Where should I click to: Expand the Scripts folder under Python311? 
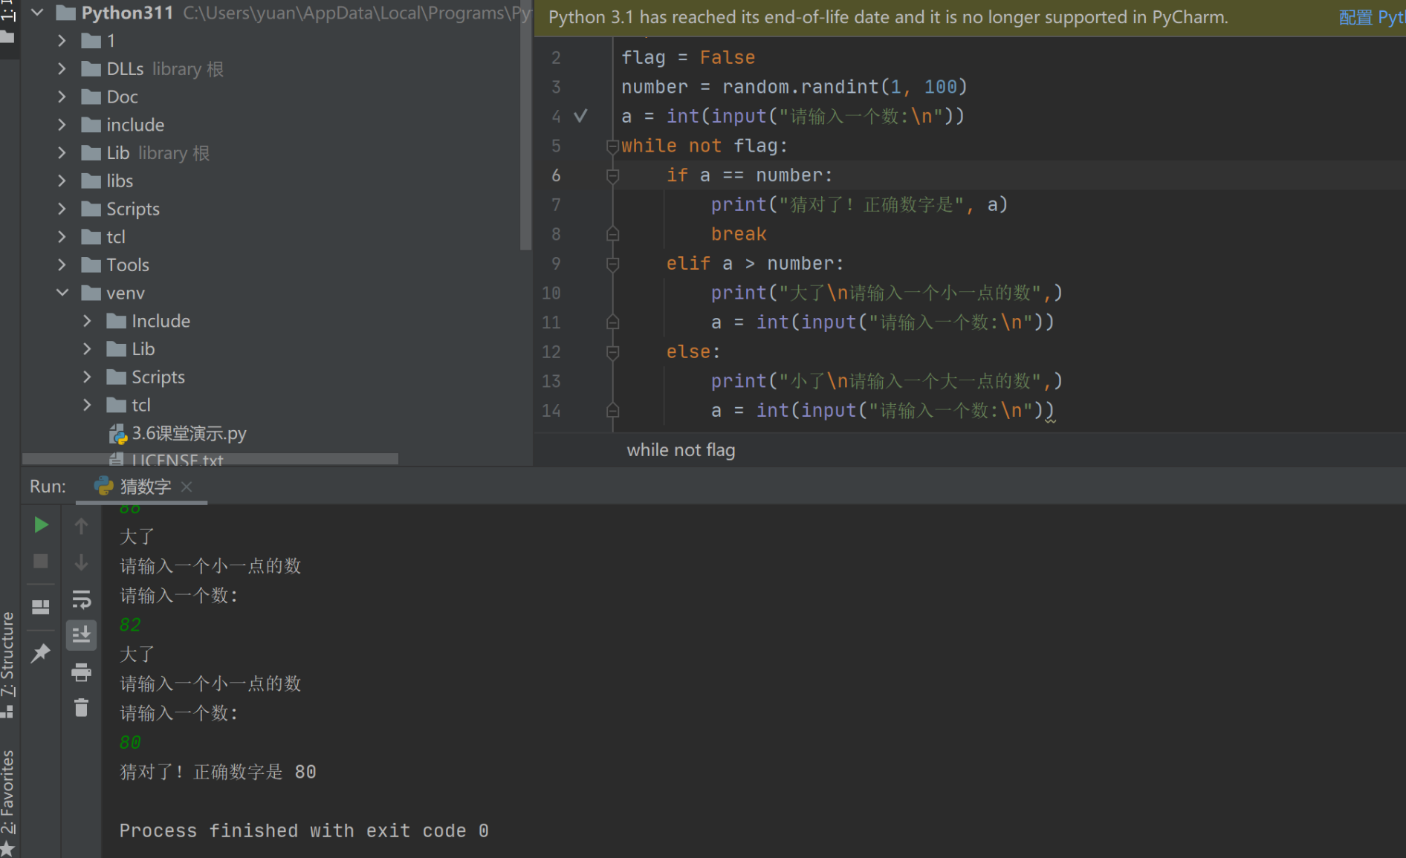[62, 209]
